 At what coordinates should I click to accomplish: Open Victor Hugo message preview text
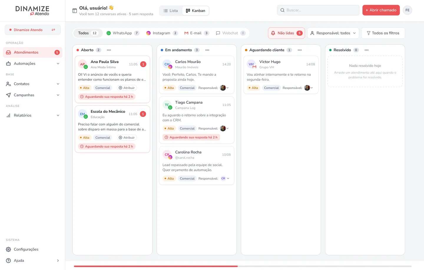tap(279, 77)
